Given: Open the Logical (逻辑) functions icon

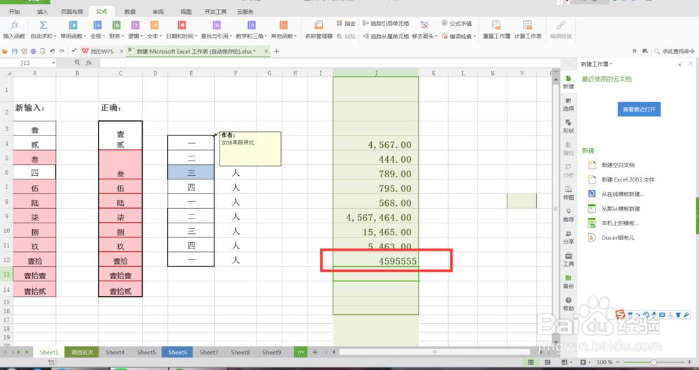Looking at the screenshot, I should (x=136, y=25).
